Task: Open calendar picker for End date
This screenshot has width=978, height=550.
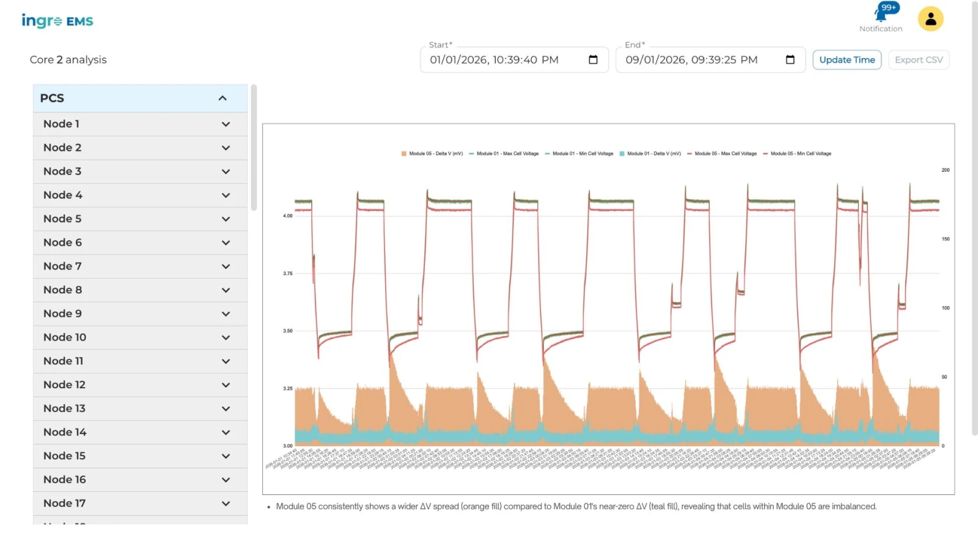Action: point(790,60)
